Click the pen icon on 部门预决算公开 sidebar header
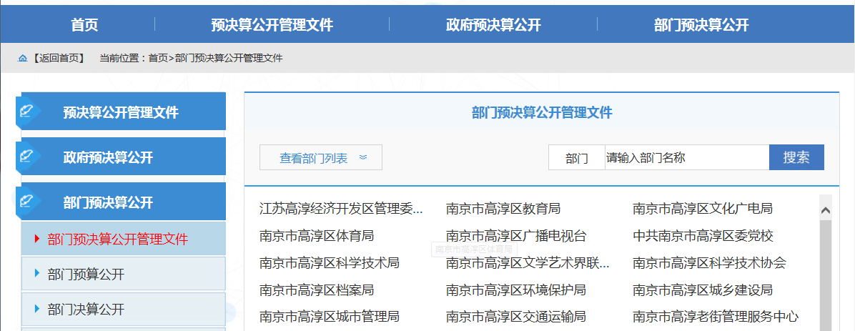855x331 pixels. pos(26,202)
